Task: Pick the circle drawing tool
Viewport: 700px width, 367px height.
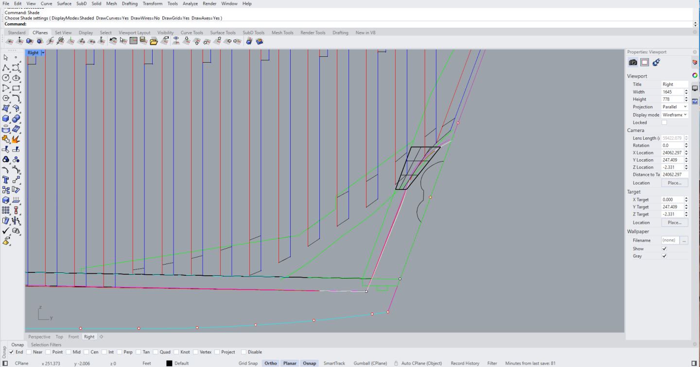Action: (x=6, y=77)
